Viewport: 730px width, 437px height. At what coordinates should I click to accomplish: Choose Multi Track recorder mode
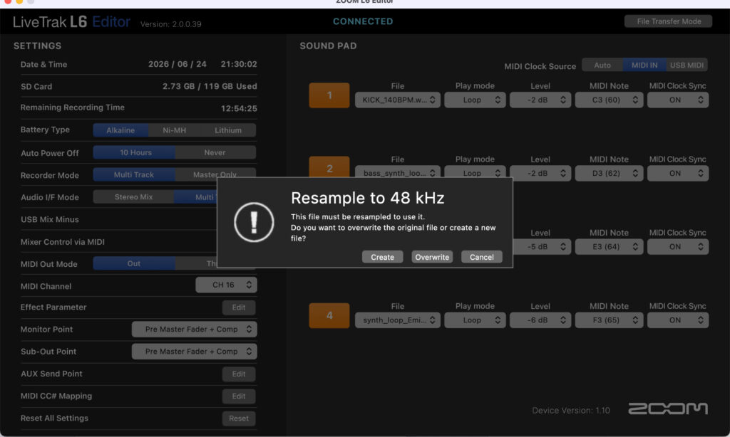(134, 175)
